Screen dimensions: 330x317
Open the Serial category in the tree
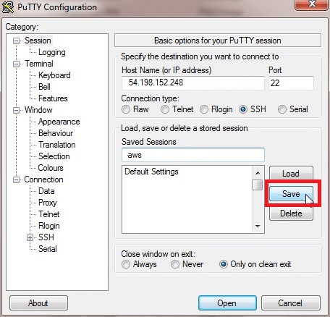coord(48,249)
